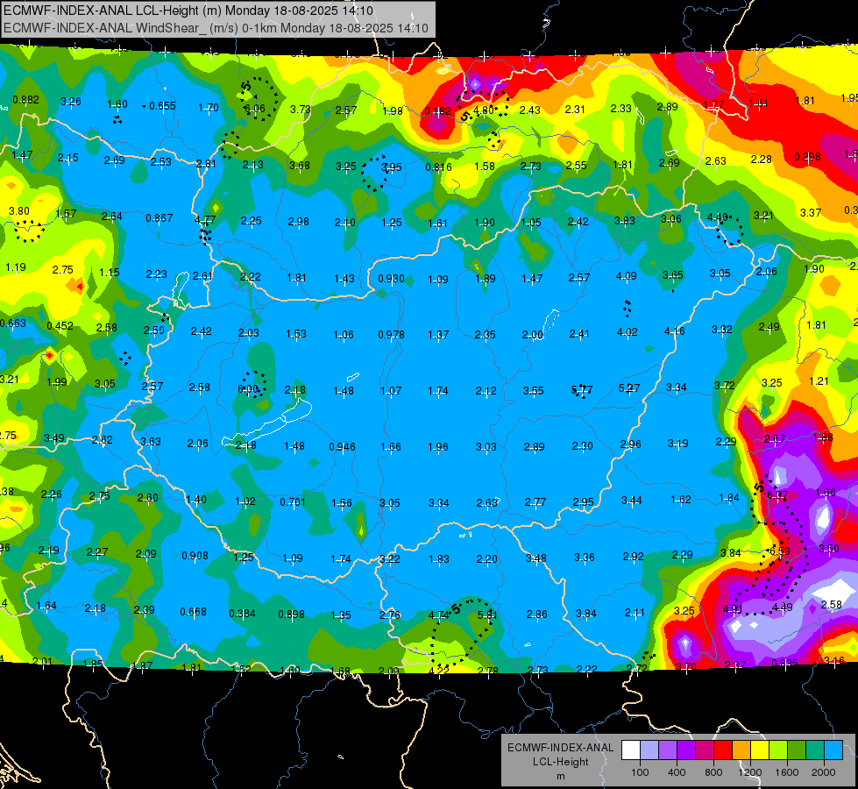Click the wind shear value '6.07'
Screen dimensions: 858x789
pyautogui.click(x=777, y=494)
